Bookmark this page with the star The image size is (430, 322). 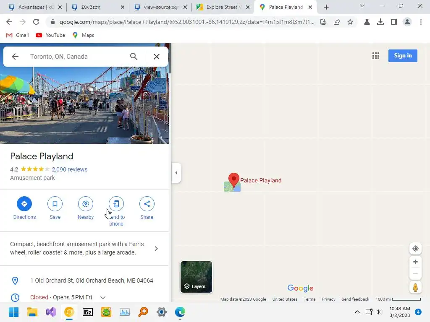[350, 22]
